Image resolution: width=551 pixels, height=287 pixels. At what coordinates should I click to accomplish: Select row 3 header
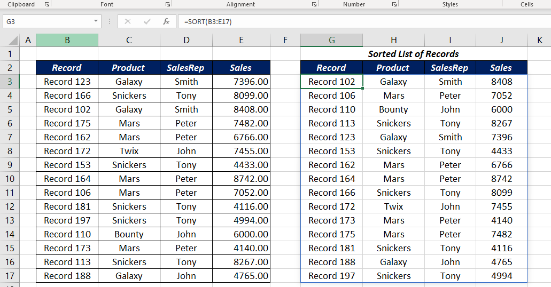coord(10,82)
